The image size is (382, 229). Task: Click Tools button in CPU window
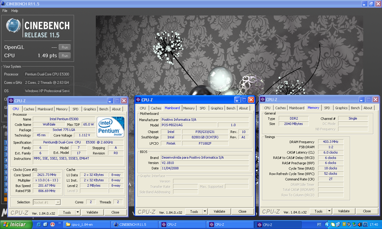[67, 212]
